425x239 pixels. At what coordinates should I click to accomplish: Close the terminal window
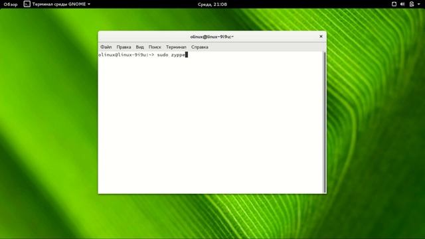(x=321, y=37)
